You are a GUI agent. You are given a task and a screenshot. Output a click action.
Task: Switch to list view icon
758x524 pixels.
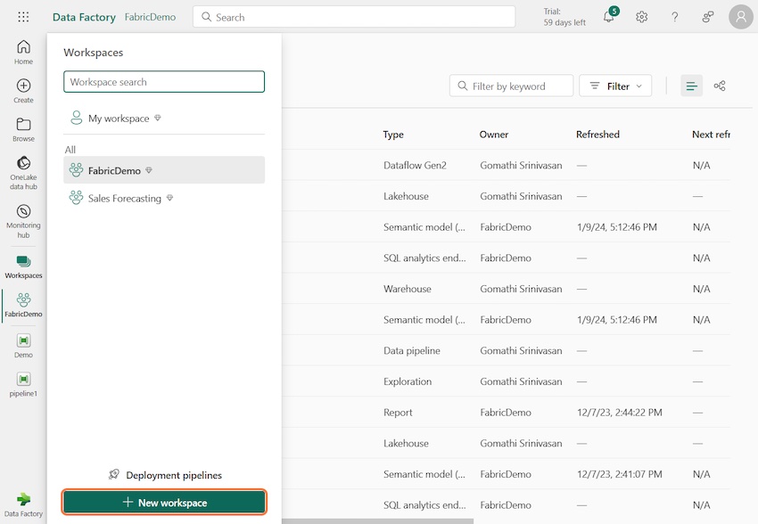pos(691,86)
